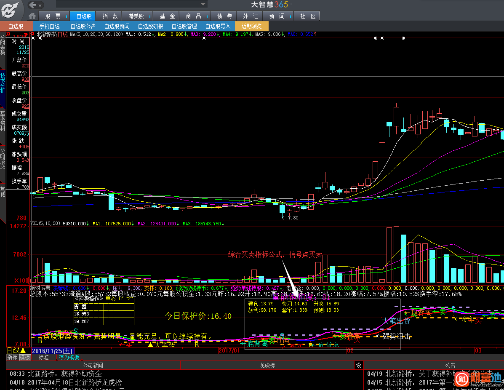504x390 pixels.
Task: Open the back-history small dropdown arrow
Action: 40,5
